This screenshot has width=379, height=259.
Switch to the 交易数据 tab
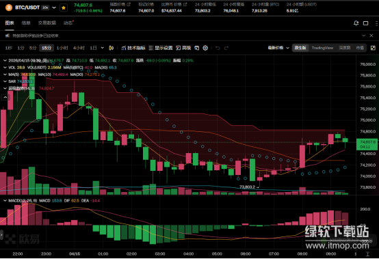47,23
